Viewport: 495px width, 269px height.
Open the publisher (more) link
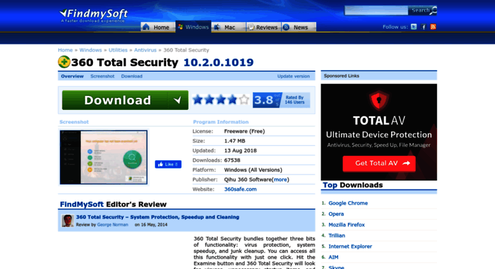pyautogui.click(x=281, y=179)
